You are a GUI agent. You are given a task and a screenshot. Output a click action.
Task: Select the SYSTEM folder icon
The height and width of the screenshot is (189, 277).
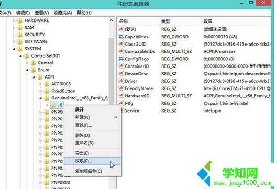click(x=20, y=49)
